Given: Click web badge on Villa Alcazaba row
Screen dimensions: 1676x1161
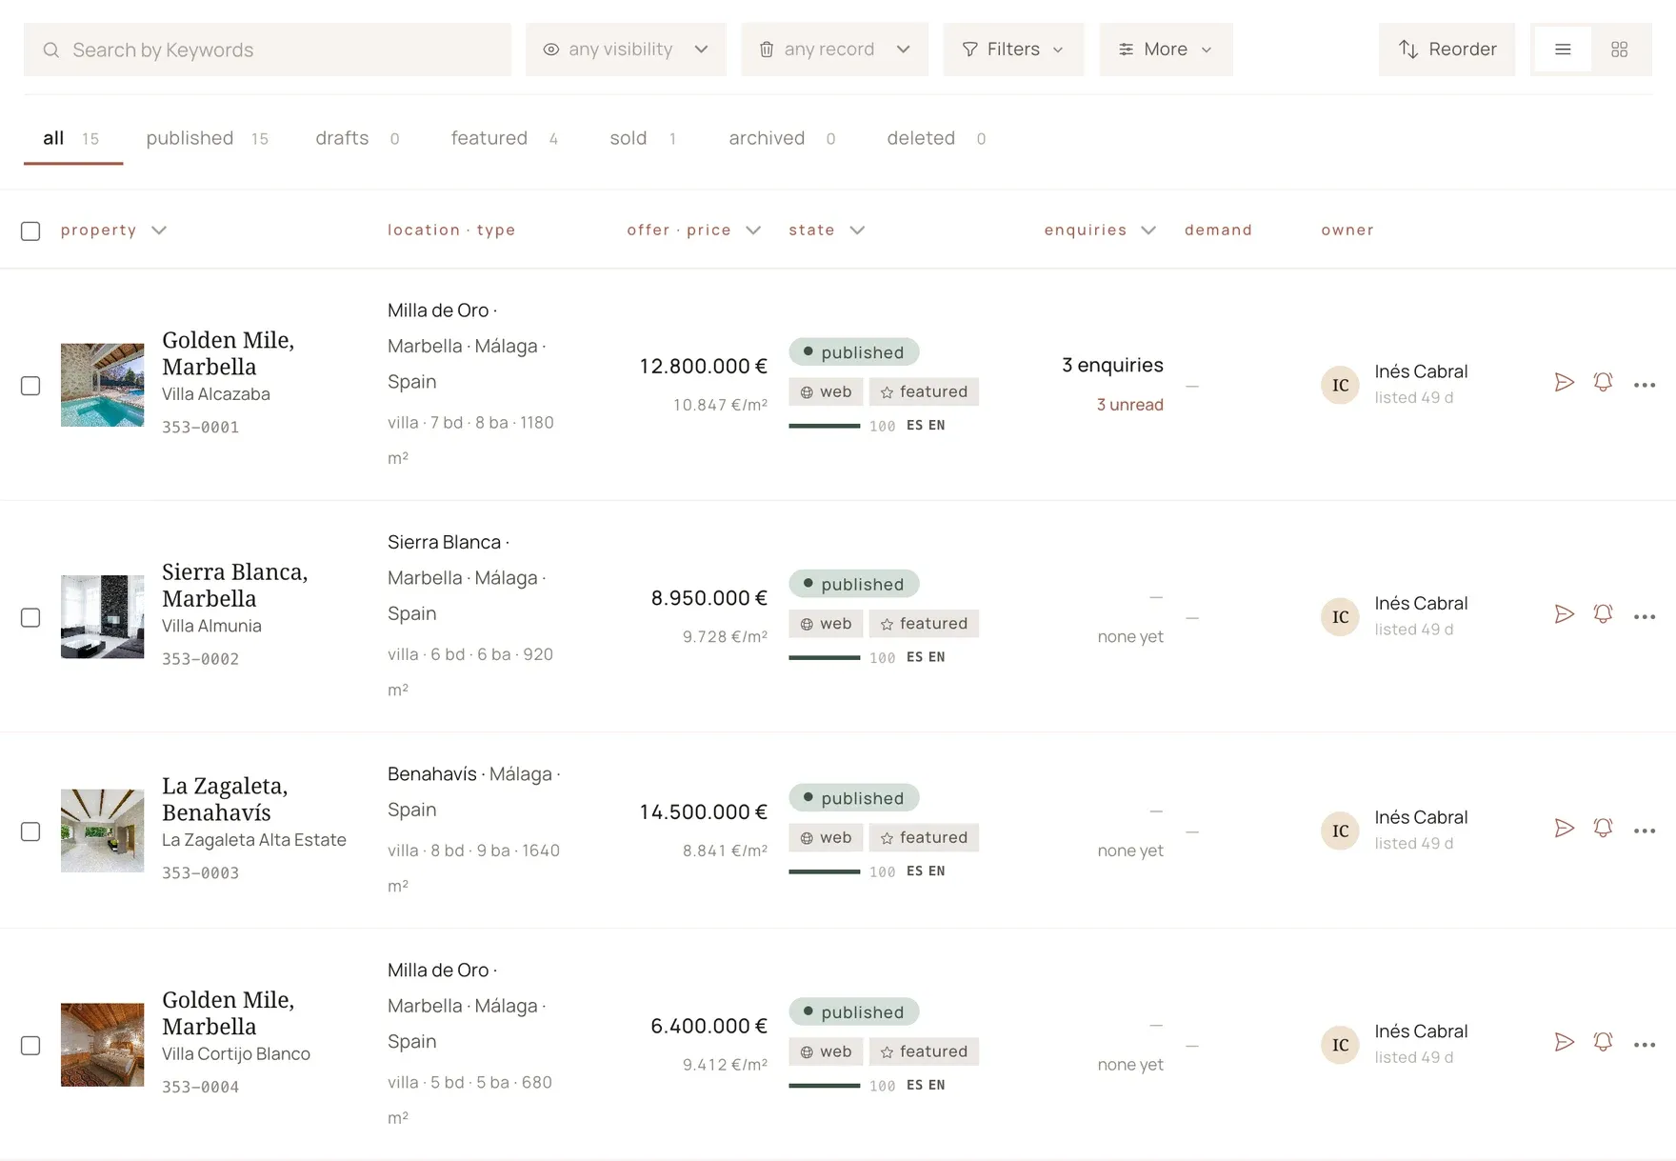Looking at the screenshot, I should click(826, 391).
